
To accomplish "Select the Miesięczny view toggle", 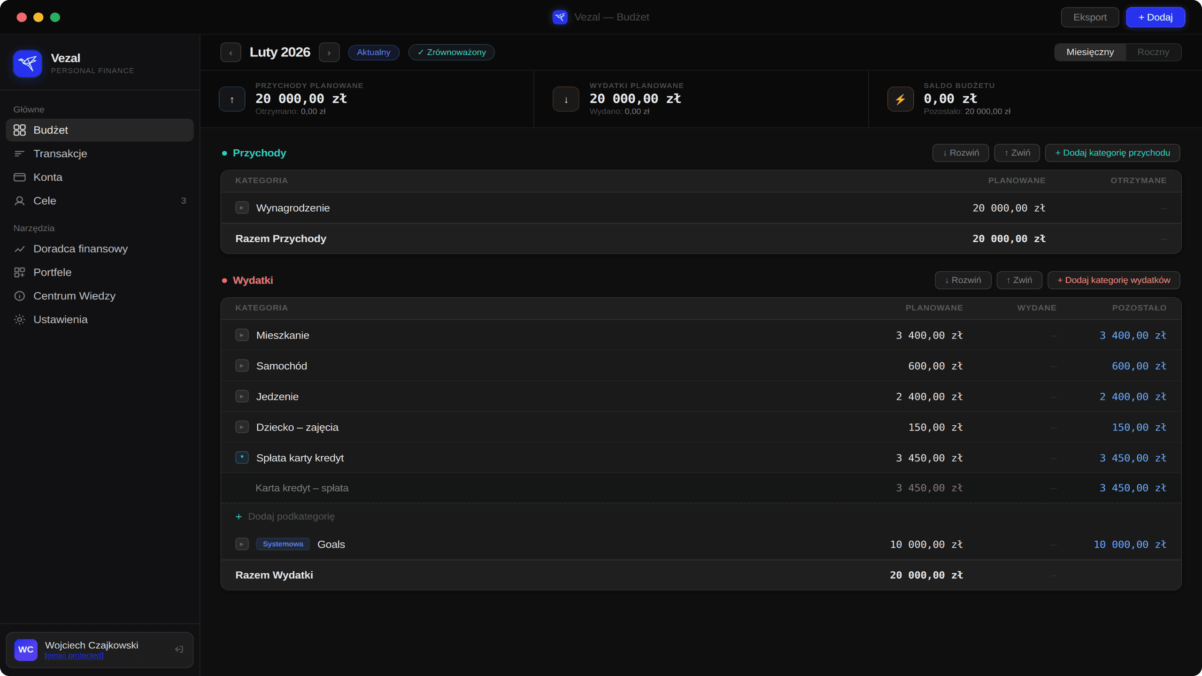I will (x=1090, y=52).
